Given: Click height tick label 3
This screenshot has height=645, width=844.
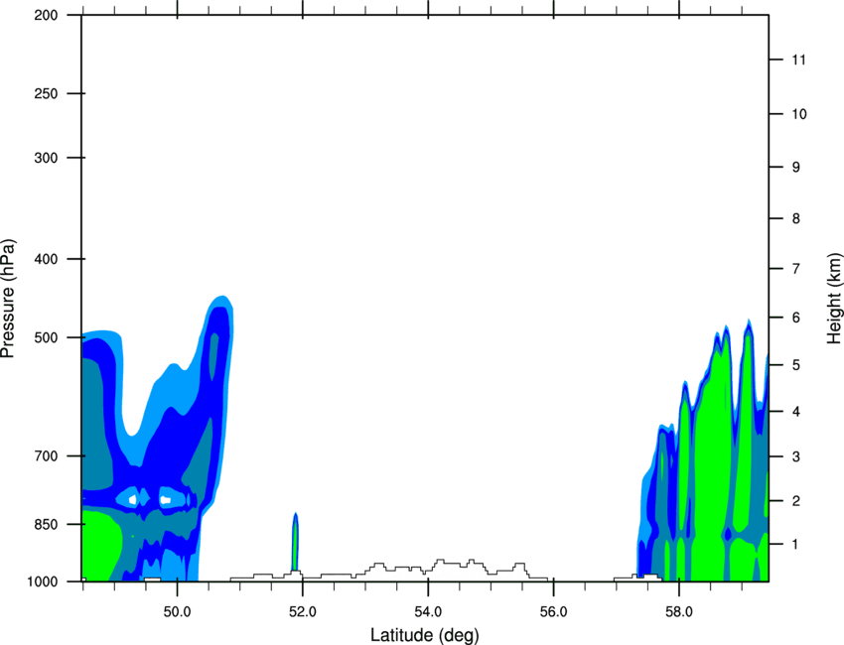Looking at the screenshot, I should coord(796,456).
